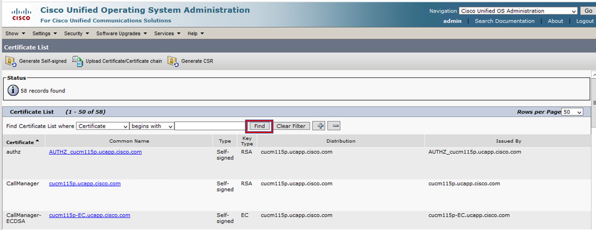Click the Generate Self-signed lock icon
This screenshot has height=230, width=596.
click(x=11, y=61)
